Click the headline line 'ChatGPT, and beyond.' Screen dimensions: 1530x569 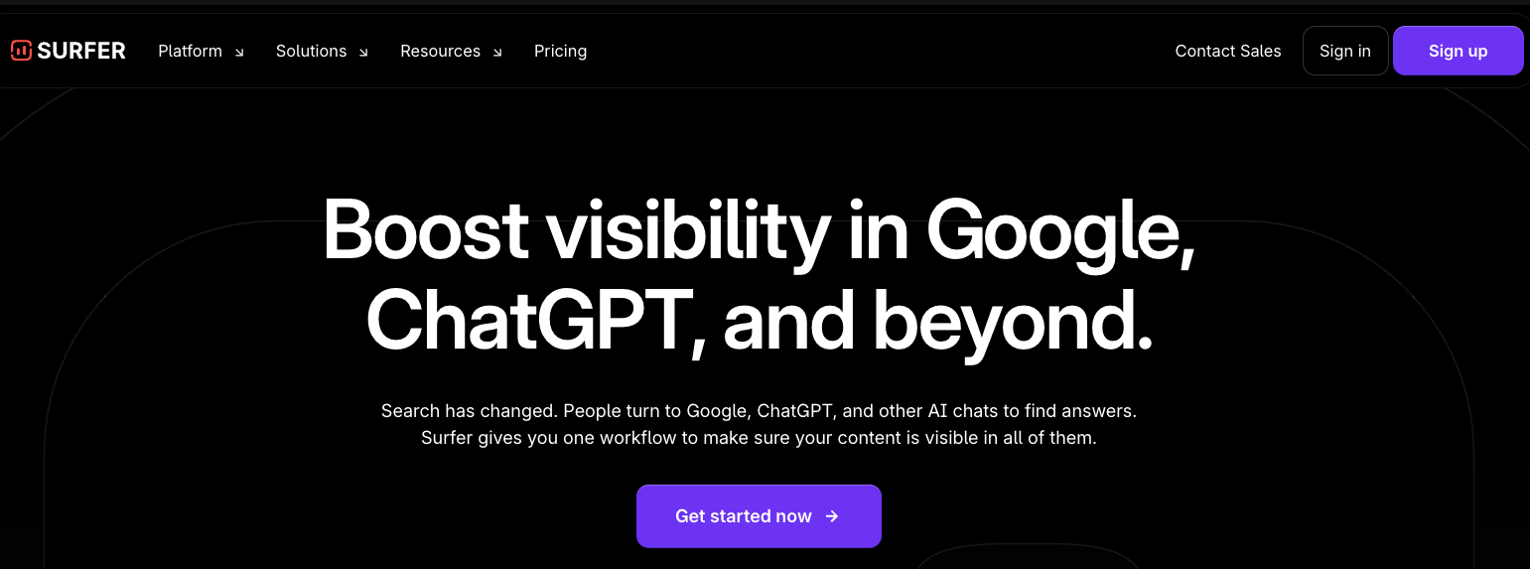click(x=760, y=320)
